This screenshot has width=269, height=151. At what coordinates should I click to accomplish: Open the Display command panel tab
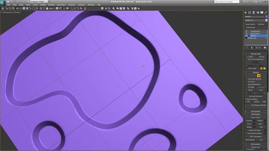262,13
